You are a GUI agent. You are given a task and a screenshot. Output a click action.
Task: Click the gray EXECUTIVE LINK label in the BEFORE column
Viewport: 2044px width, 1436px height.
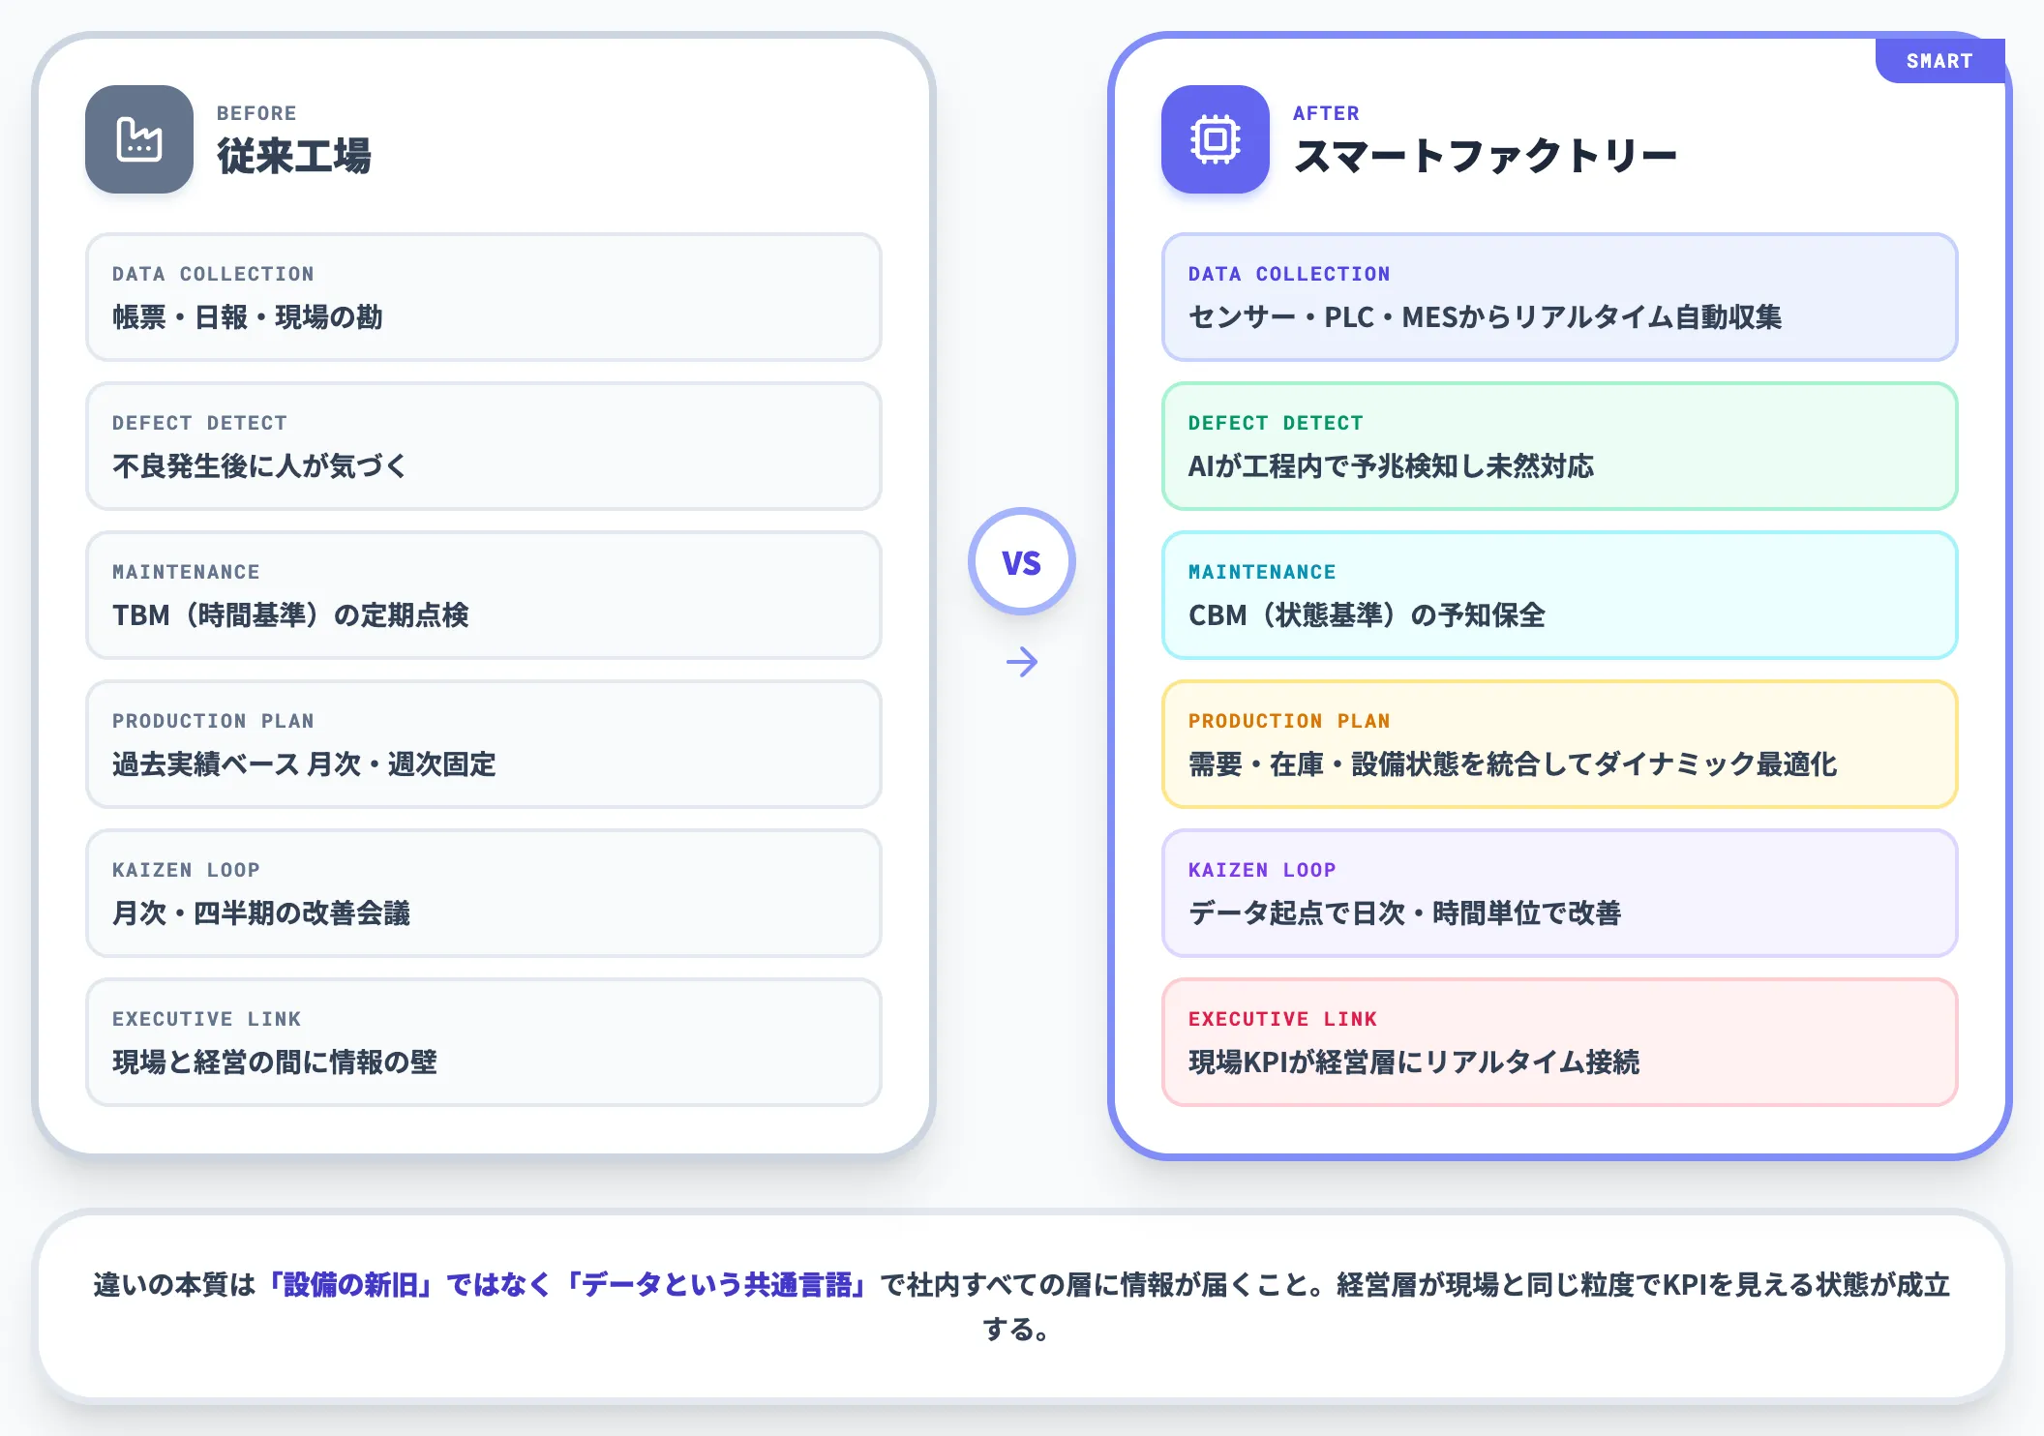click(x=206, y=1019)
